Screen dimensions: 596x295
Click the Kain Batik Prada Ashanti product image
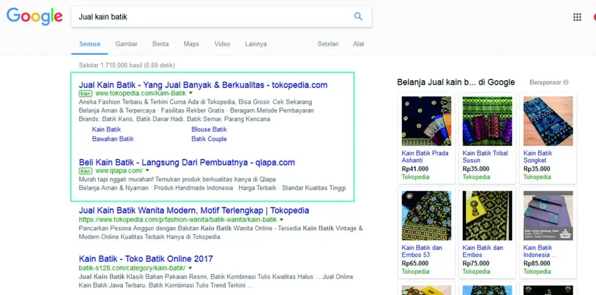point(426,121)
